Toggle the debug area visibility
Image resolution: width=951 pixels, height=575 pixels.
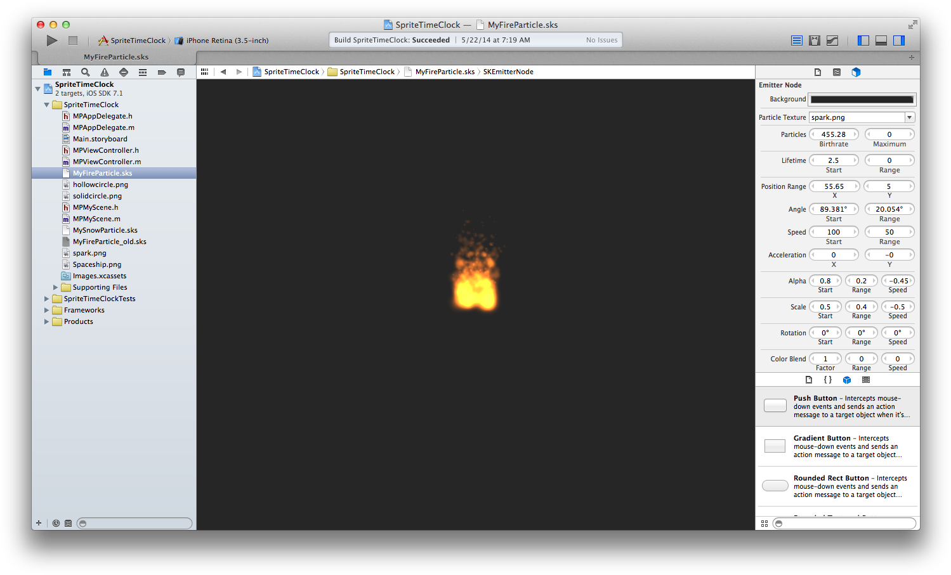(x=881, y=41)
